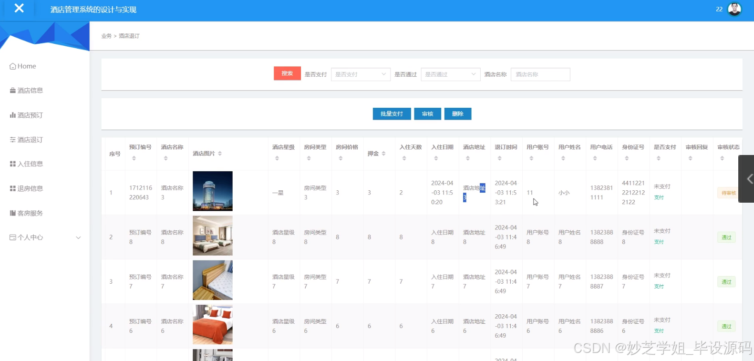Sort by 审核回复 column
The image size is (754, 361).
(691, 158)
